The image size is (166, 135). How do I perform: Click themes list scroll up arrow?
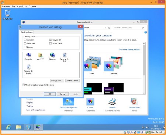point(144,44)
